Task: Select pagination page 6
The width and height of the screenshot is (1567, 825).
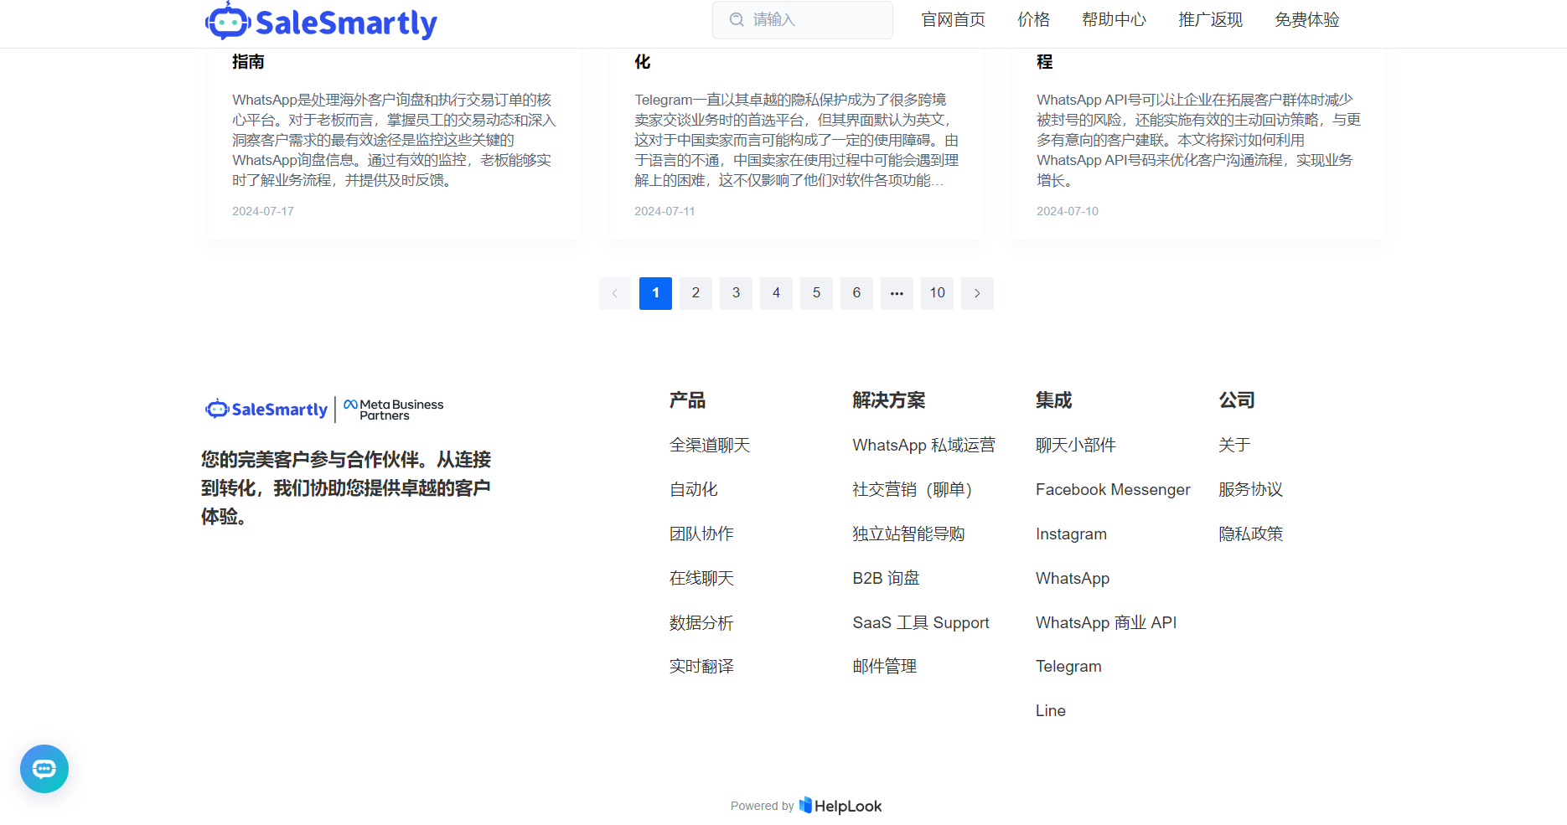Action: [856, 293]
